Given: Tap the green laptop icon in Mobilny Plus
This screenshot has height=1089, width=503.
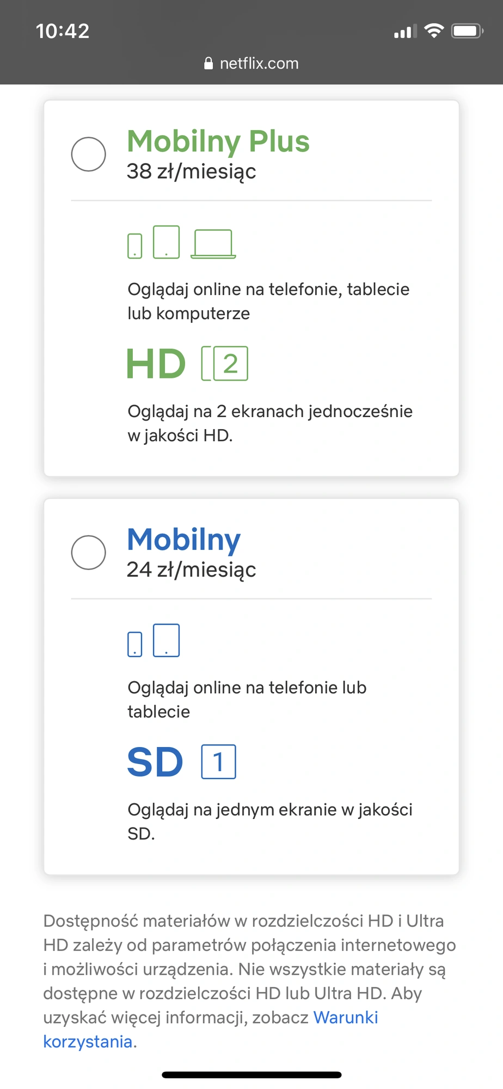Looking at the screenshot, I should [213, 244].
